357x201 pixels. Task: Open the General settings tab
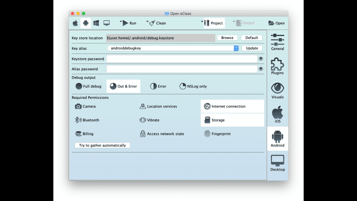277,42
